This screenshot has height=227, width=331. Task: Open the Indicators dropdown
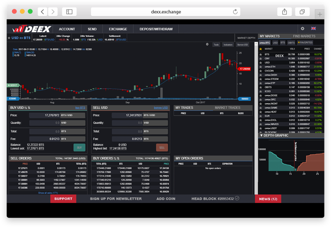pyautogui.click(x=228, y=45)
